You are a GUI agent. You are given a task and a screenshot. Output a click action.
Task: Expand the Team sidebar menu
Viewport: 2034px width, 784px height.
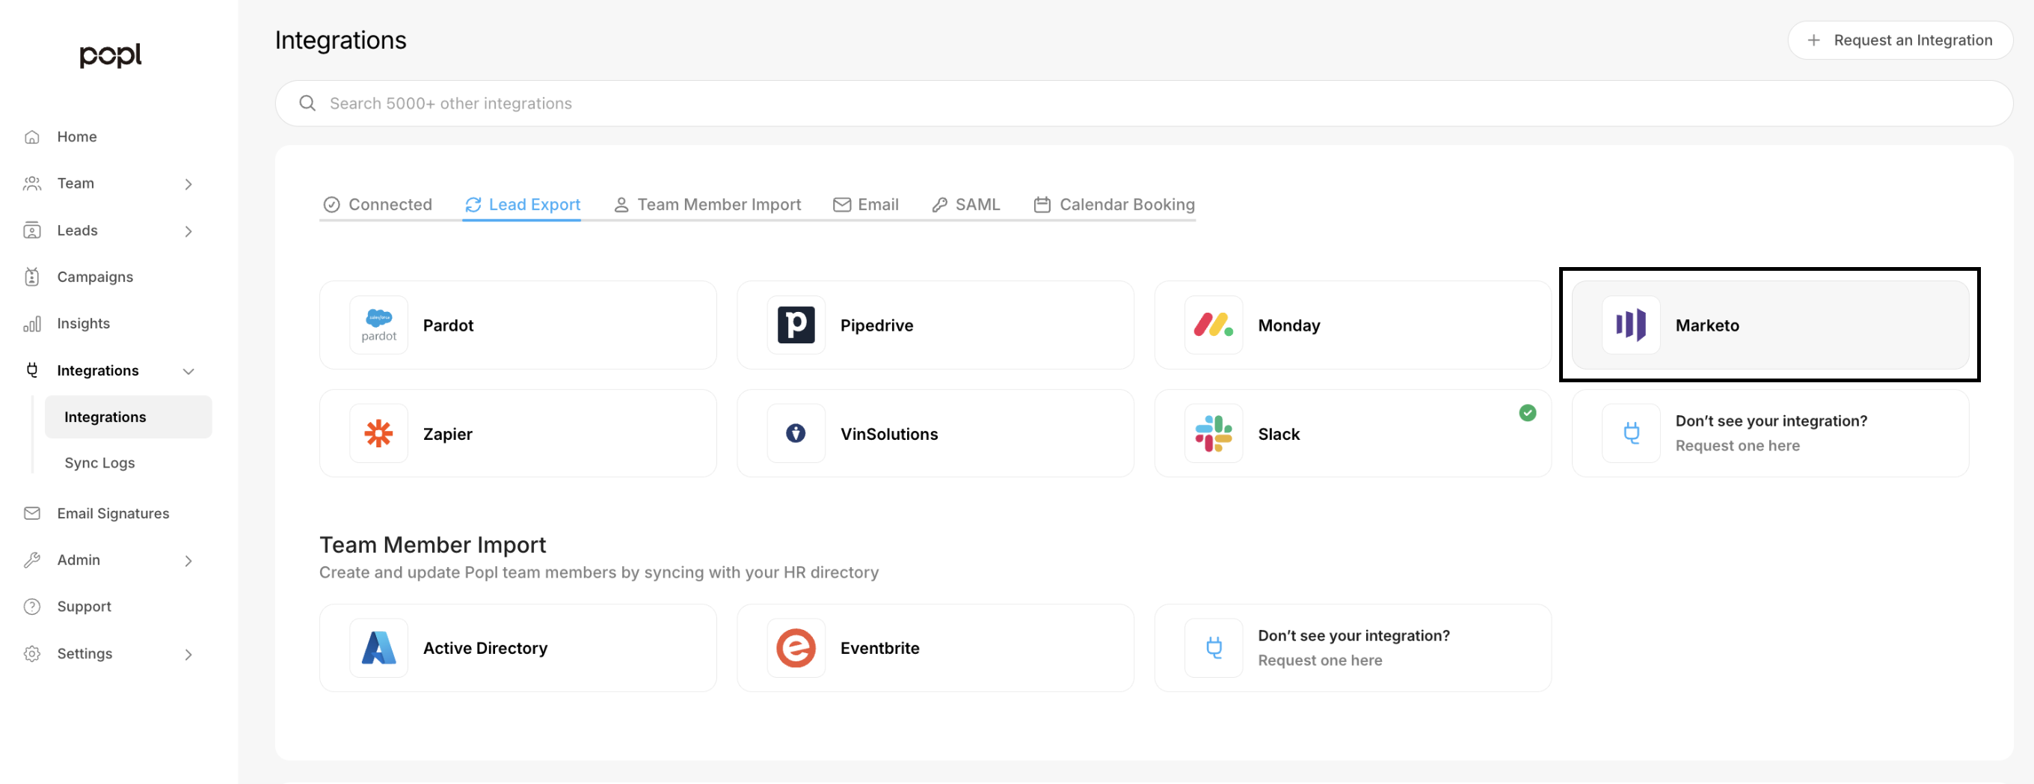pyautogui.click(x=188, y=184)
